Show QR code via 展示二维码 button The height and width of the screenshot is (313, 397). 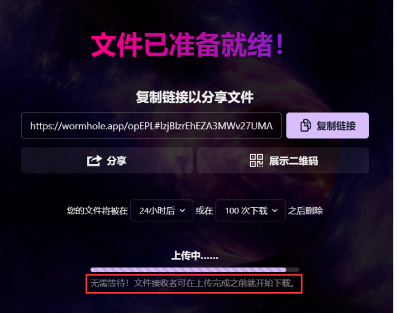(x=283, y=160)
